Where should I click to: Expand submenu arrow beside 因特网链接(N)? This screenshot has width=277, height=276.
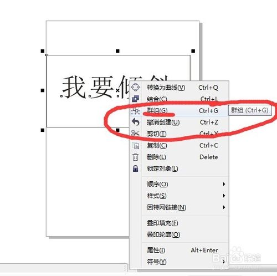coord(224,207)
